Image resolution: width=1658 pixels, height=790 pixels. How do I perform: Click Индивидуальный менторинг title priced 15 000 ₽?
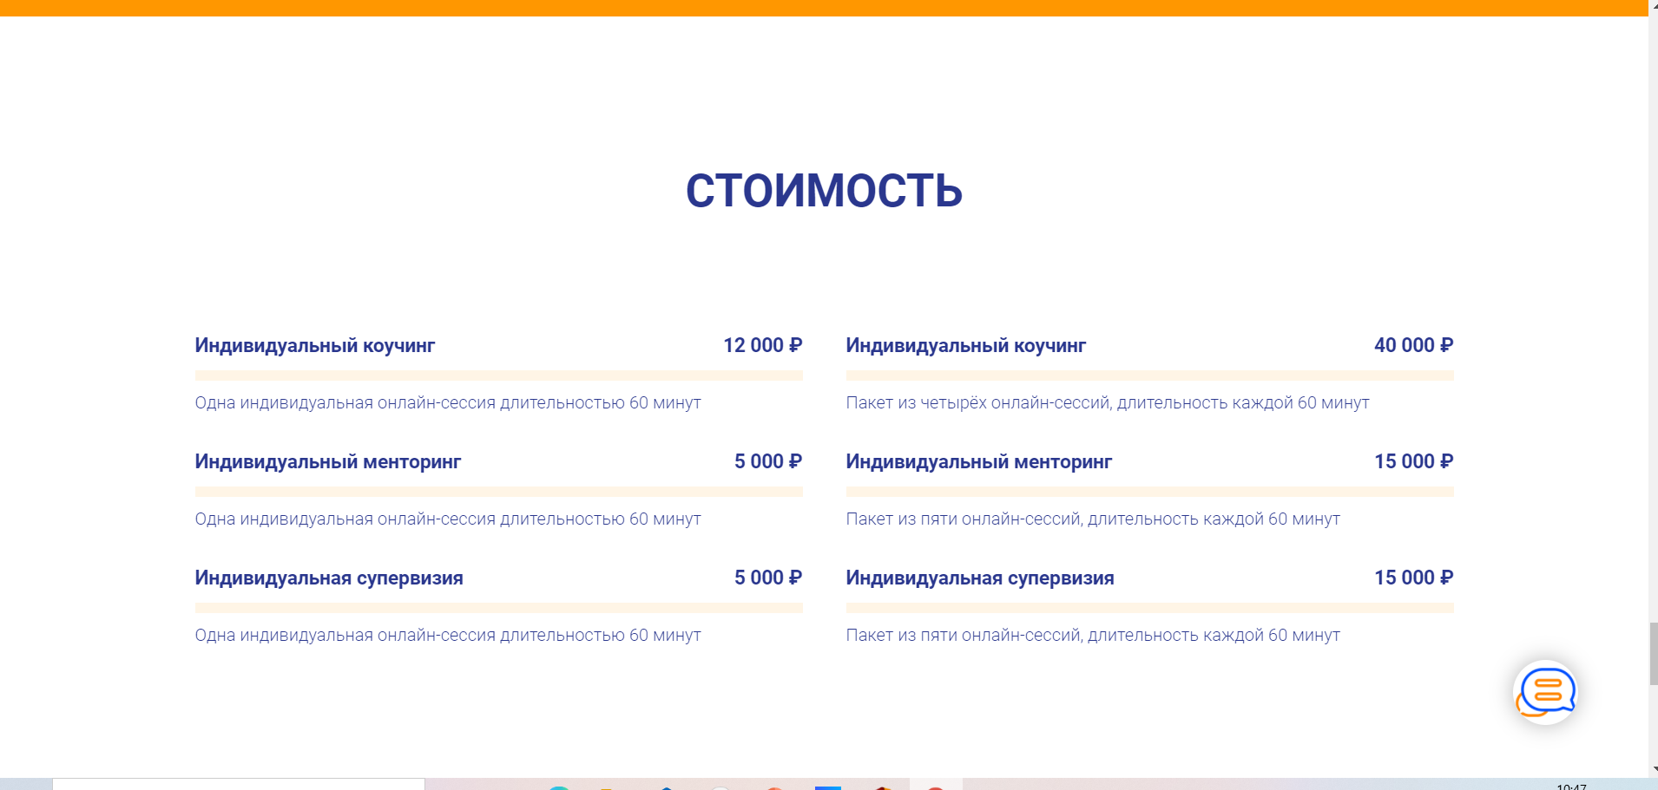point(979,461)
